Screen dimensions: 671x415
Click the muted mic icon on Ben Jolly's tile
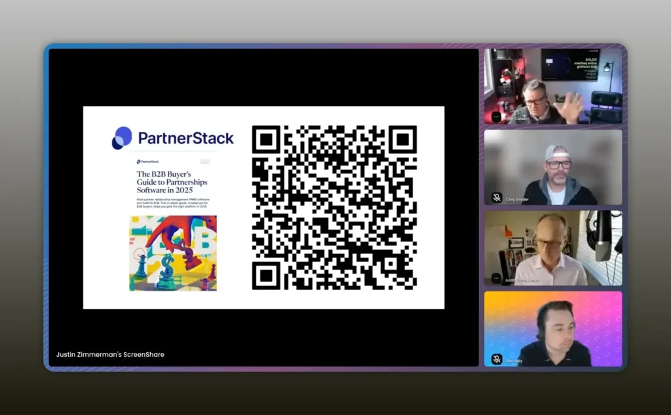tap(497, 359)
